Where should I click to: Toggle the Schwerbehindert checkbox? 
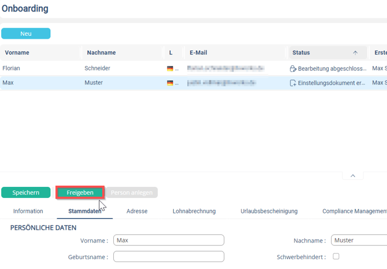click(336, 256)
